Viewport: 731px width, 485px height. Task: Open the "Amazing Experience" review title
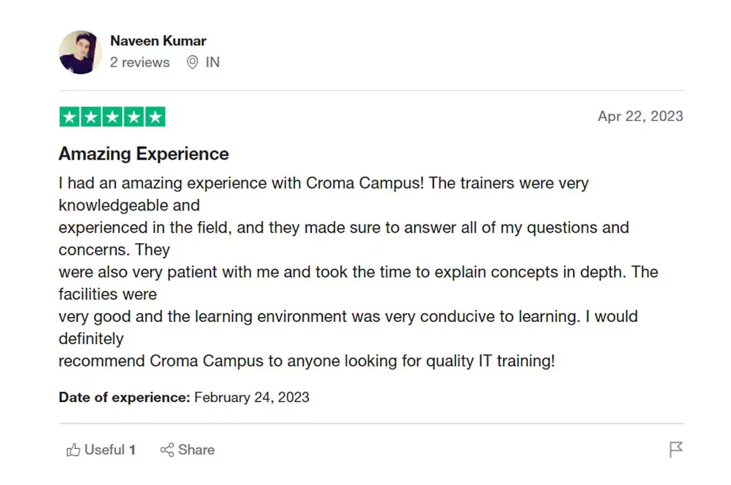(x=144, y=153)
